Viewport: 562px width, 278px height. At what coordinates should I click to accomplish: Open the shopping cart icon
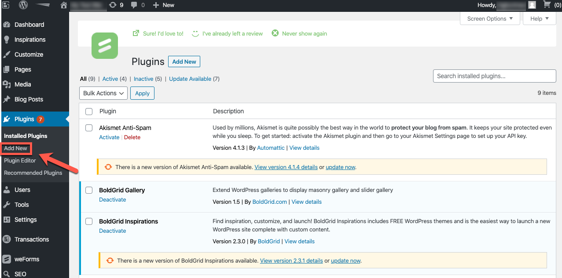point(547,5)
